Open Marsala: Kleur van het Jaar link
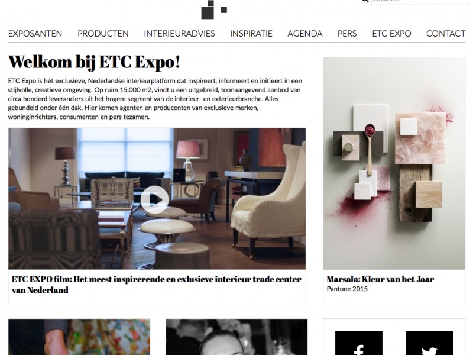 [380, 279]
